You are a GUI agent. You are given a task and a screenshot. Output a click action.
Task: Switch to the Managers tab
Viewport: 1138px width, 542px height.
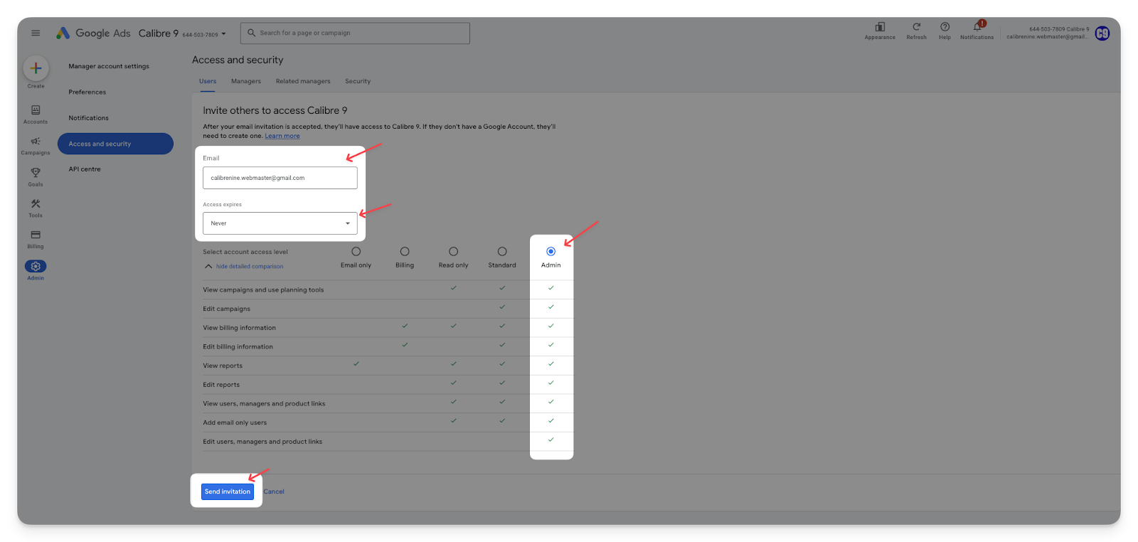click(246, 81)
